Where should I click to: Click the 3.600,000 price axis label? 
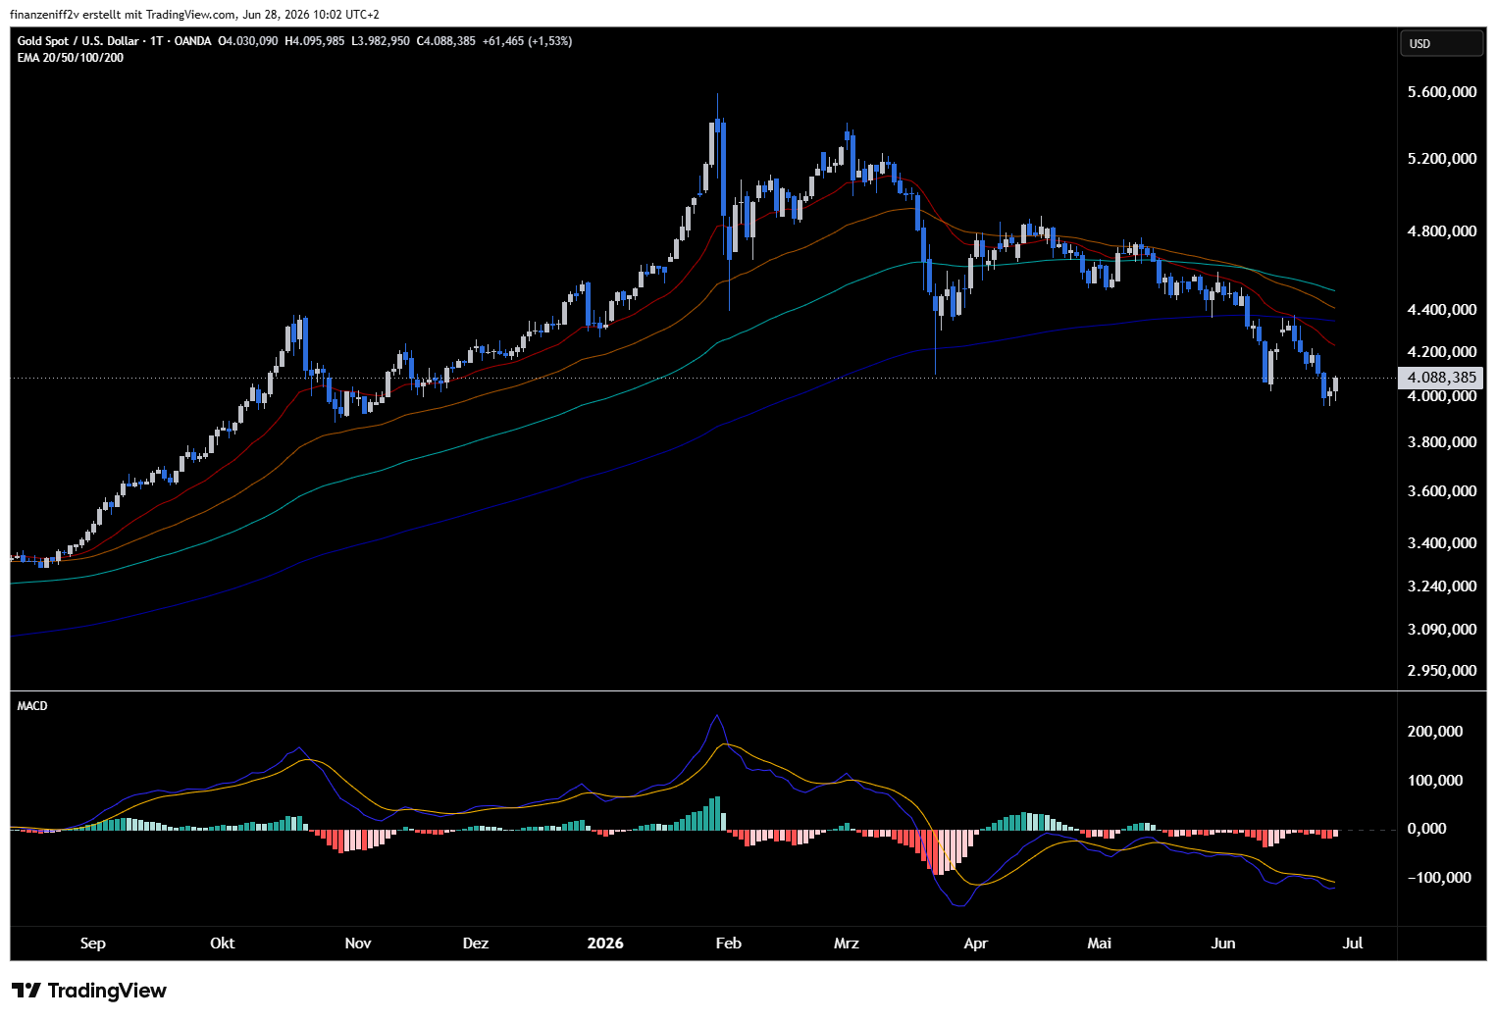click(x=1442, y=491)
